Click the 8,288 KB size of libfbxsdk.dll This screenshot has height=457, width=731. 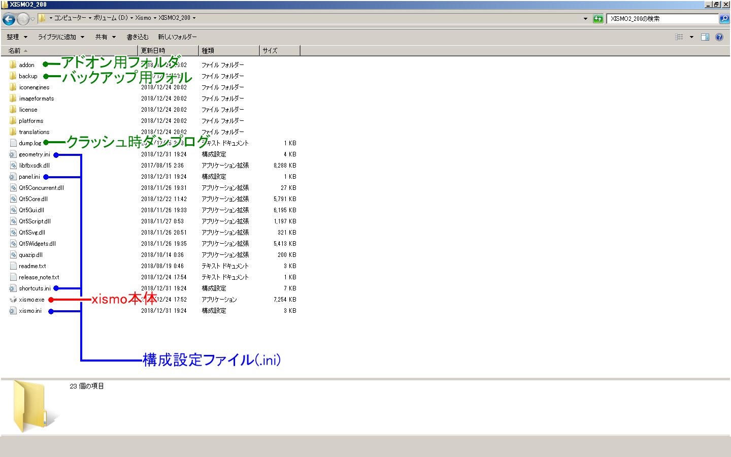click(x=285, y=166)
